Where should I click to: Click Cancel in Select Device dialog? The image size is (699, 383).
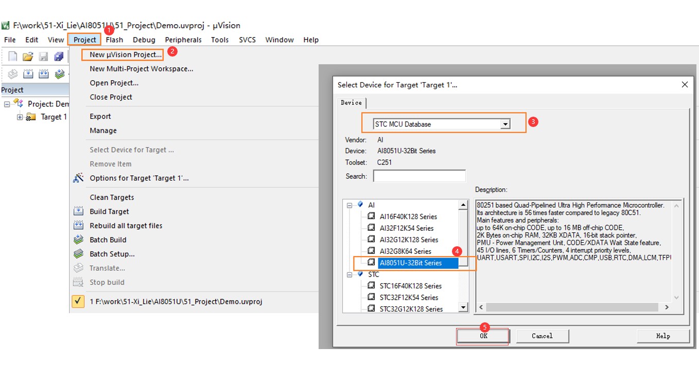click(542, 336)
